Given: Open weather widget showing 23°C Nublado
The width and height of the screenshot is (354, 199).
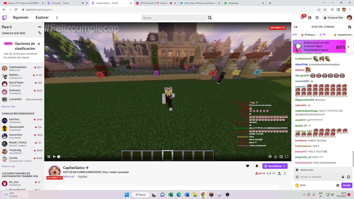Looking at the screenshot, I should (15, 195).
